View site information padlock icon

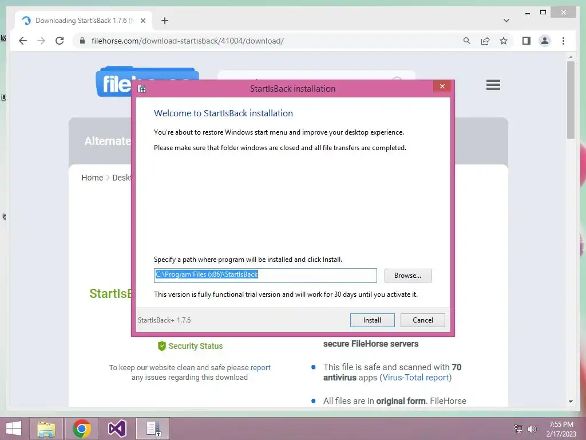pyautogui.click(x=82, y=41)
